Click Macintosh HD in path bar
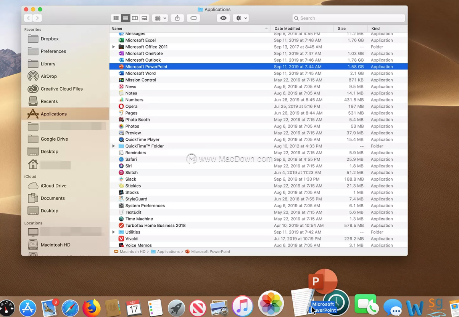This screenshot has height=317, width=459. (132, 251)
